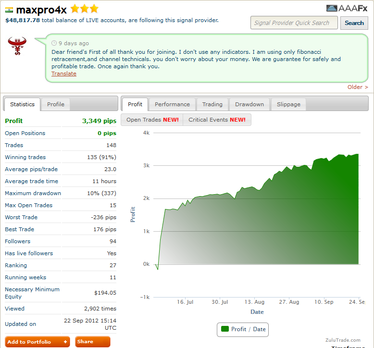This screenshot has height=348, width=374.
Task: Click the maxpro4x provider name heading
Action: coord(41,10)
